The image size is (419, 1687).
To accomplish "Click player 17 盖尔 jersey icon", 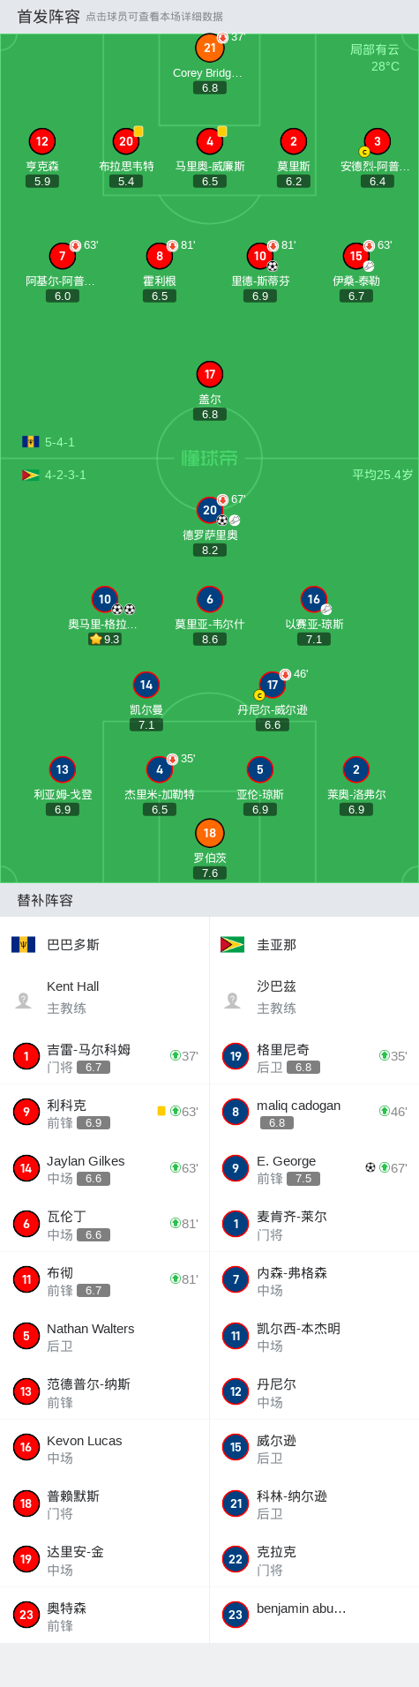I will coord(210,374).
